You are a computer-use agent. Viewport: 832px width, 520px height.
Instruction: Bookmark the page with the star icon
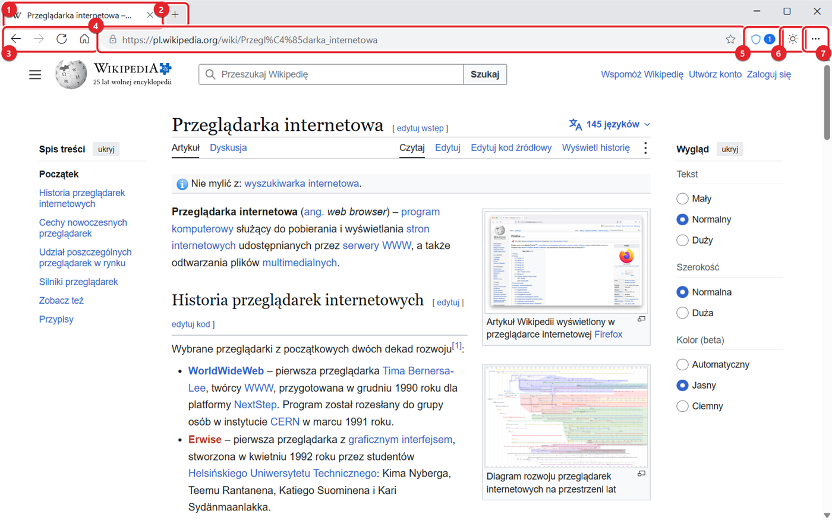[x=730, y=40]
